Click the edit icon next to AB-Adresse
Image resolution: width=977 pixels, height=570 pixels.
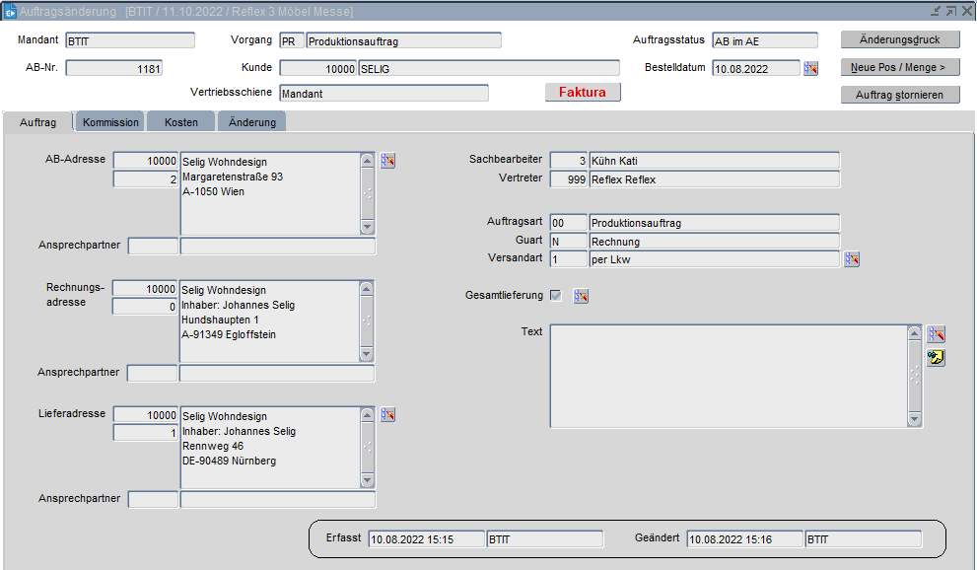[x=387, y=161]
